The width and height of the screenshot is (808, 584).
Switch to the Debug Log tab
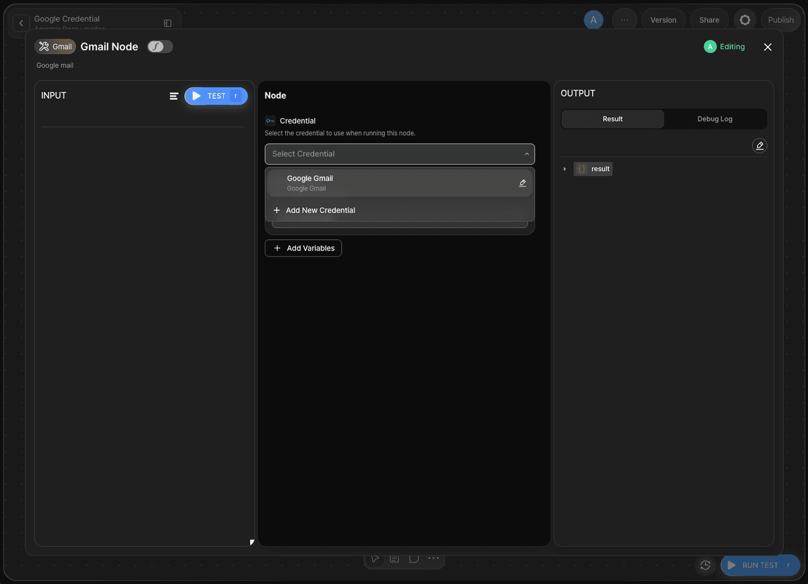[x=714, y=119]
